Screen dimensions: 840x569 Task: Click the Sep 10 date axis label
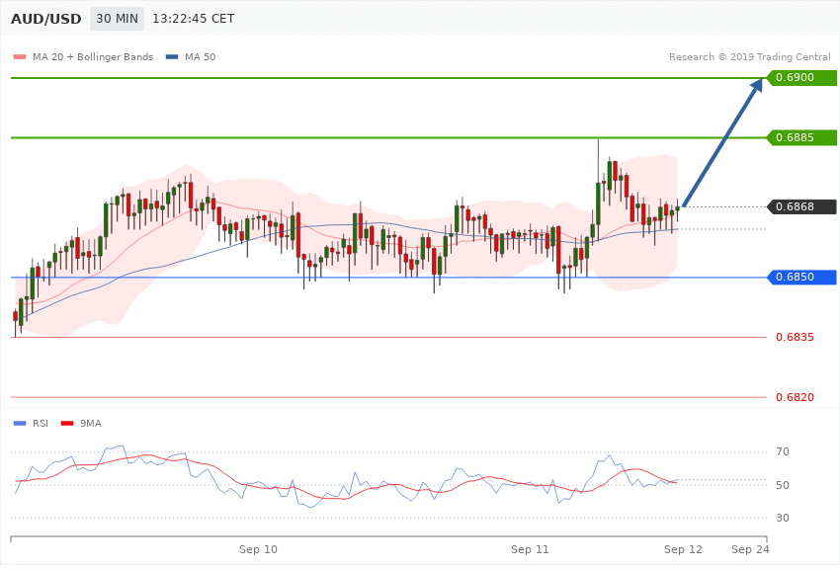[258, 549]
